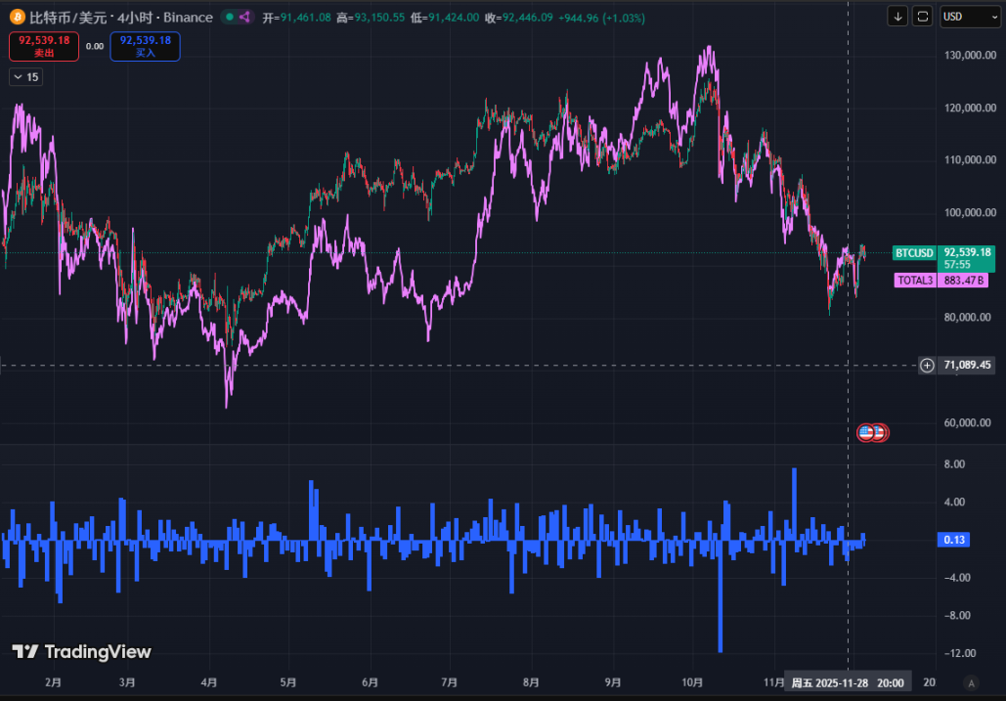1006x701 pixels.
Task: Click the down-arrow button beside USD
Action: [898, 17]
